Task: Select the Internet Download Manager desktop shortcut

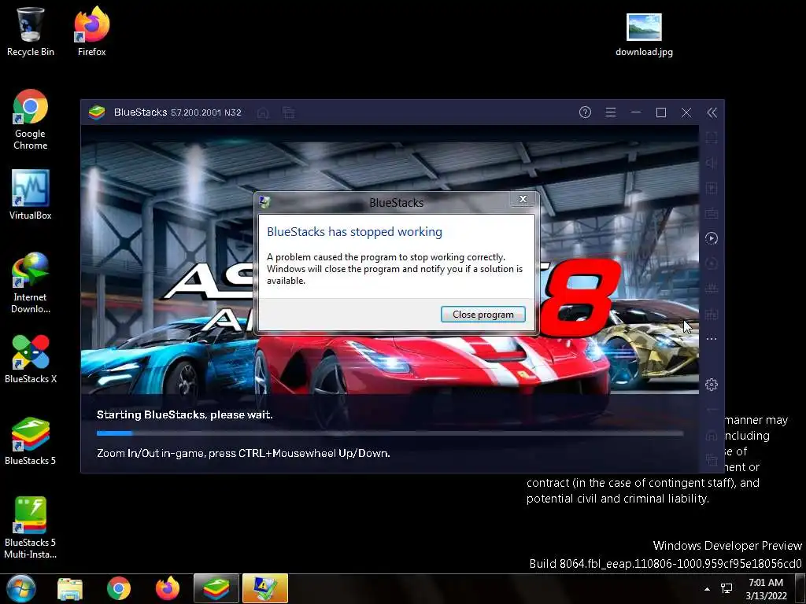Action: 31,282
